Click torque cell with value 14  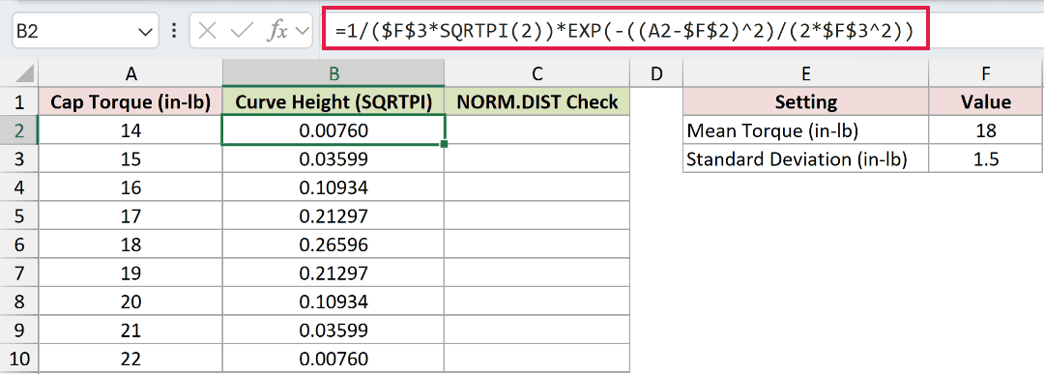point(131,129)
